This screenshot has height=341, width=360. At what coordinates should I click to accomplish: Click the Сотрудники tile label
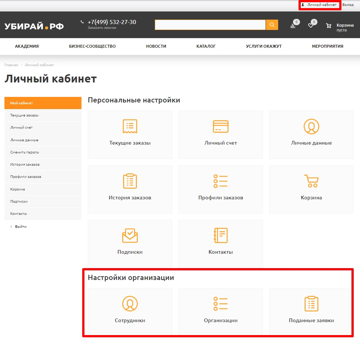130,320
